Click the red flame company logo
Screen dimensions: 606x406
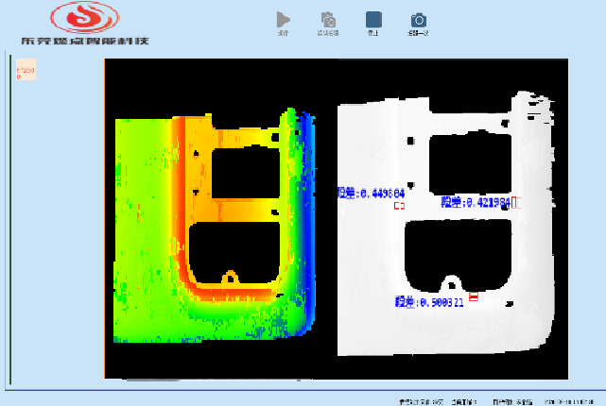tap(85, 17)
